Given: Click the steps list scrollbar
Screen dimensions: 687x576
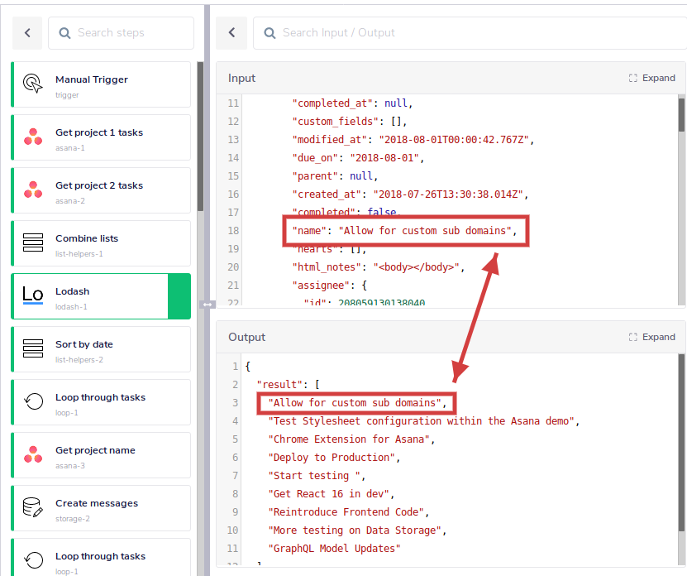Looking at the screenshot, I should pos(200,137).
